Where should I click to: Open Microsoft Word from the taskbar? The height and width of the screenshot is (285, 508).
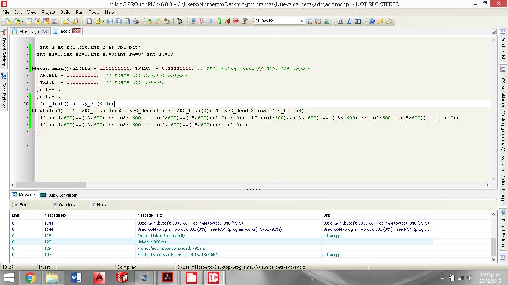(76, 277)
